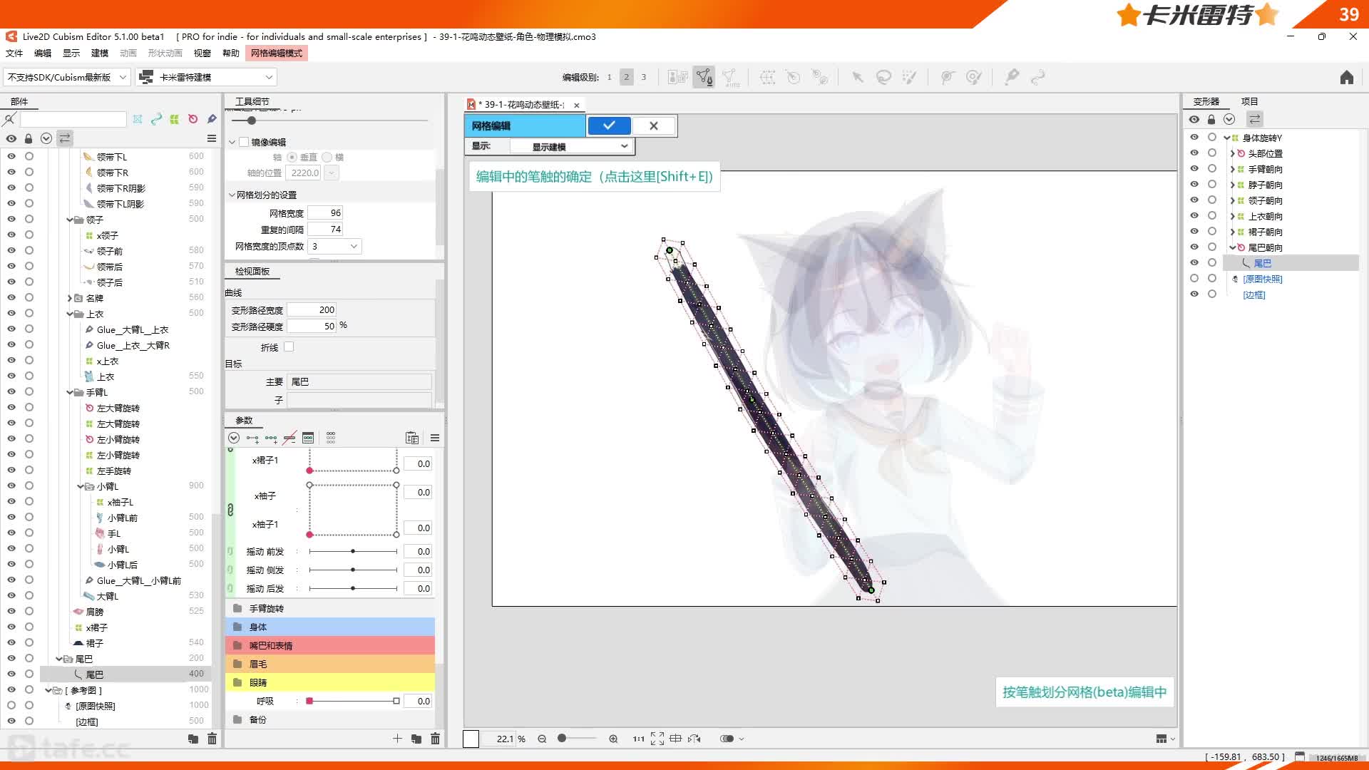The width and height of the screenshot is (1369, 770).
Task: Add a new parameter with the plus icon
Action: pyautogui.click(x=397, y=739)
